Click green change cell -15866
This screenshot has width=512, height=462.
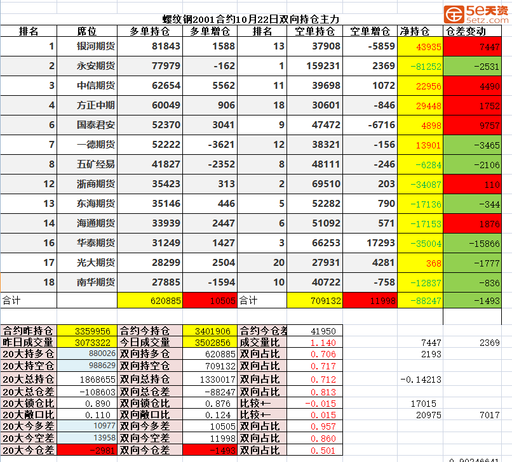pyautogui.click(x=472, y=243)
